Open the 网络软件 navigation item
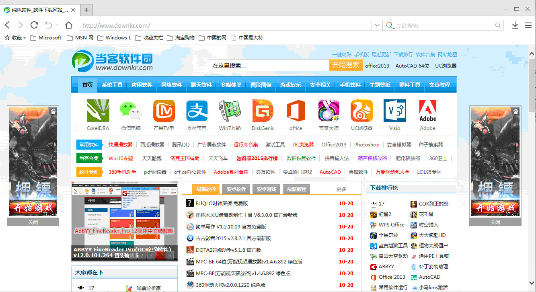 click(x=172, y=85)
